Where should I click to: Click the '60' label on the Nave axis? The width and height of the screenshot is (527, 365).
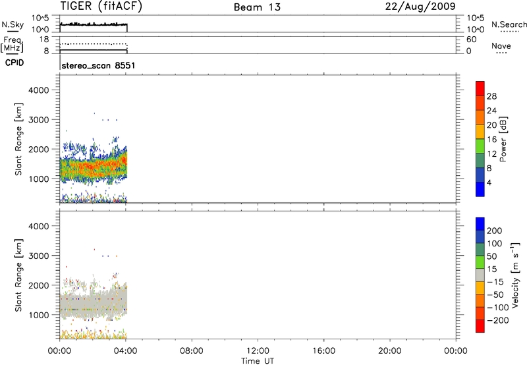click(471, 40)
